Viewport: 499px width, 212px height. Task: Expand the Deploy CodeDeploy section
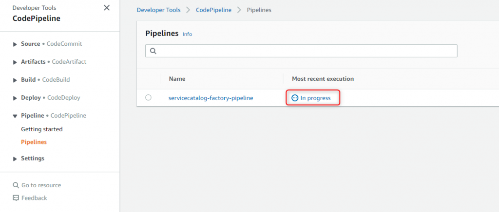tap(15, 98)
